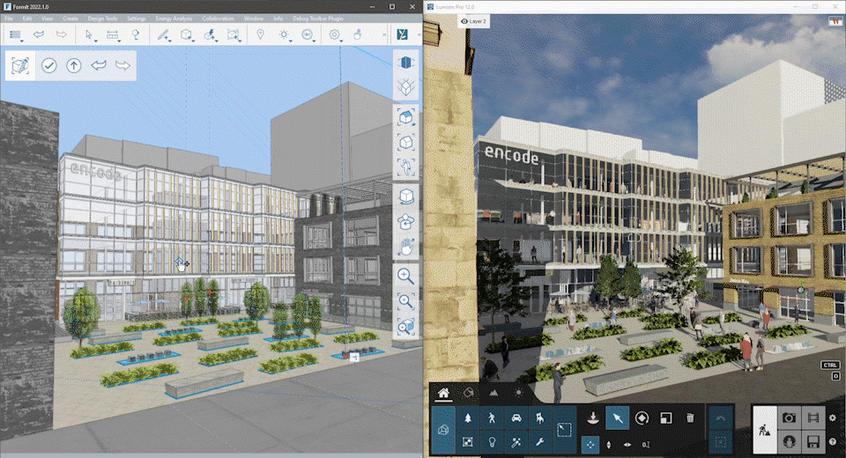Expand the sun settings dropdown in FormIt
846x458 pixels.
point(285,35)
